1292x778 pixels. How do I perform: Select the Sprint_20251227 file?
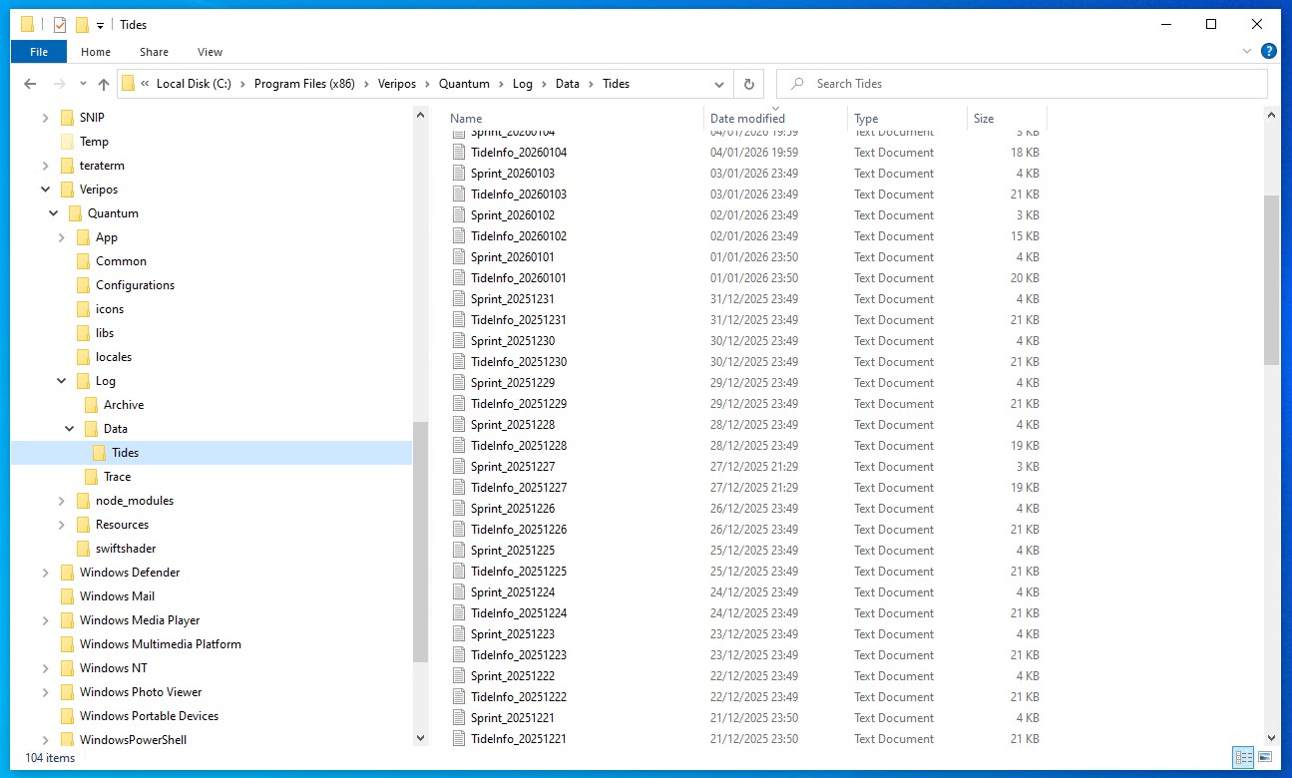click(x=513, y=467)
